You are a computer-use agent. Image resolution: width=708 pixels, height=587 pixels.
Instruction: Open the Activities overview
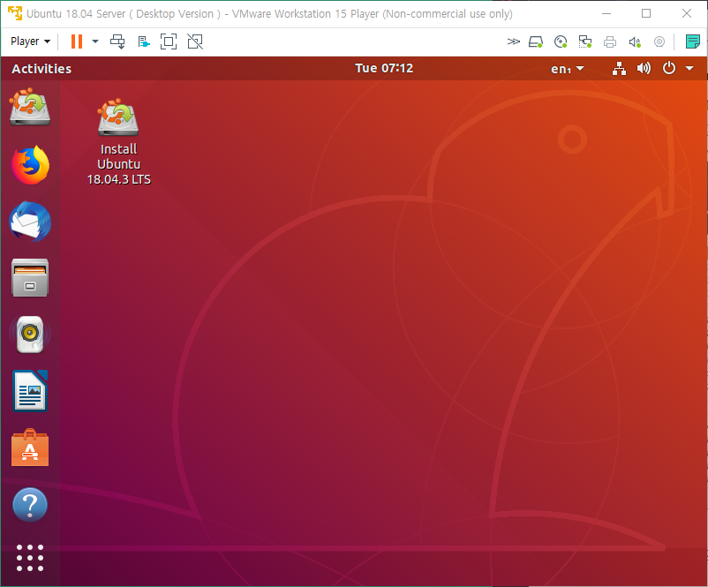(x=41, y=69)
